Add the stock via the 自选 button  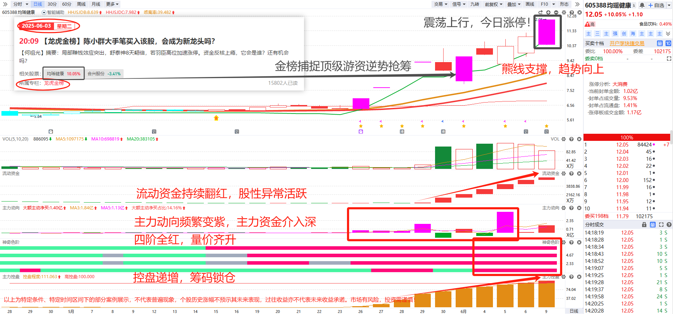tap(656, 5)
